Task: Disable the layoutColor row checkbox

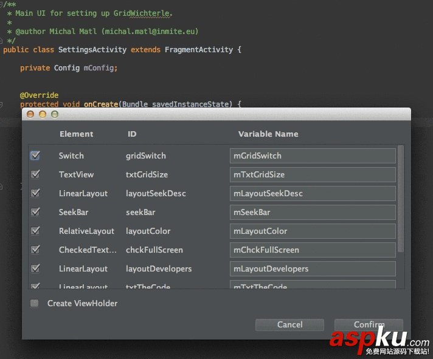Action: [35, 231]
